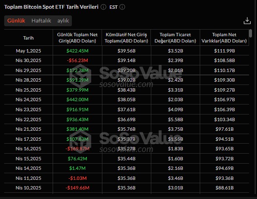This screenshot has width=257, height=199.
Task: Download table data via download icon
Action: [x=247, y=21]
